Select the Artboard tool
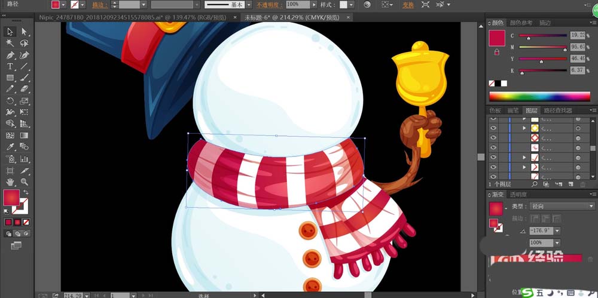The height and width of the screenshot is (298, 598). 10,170
